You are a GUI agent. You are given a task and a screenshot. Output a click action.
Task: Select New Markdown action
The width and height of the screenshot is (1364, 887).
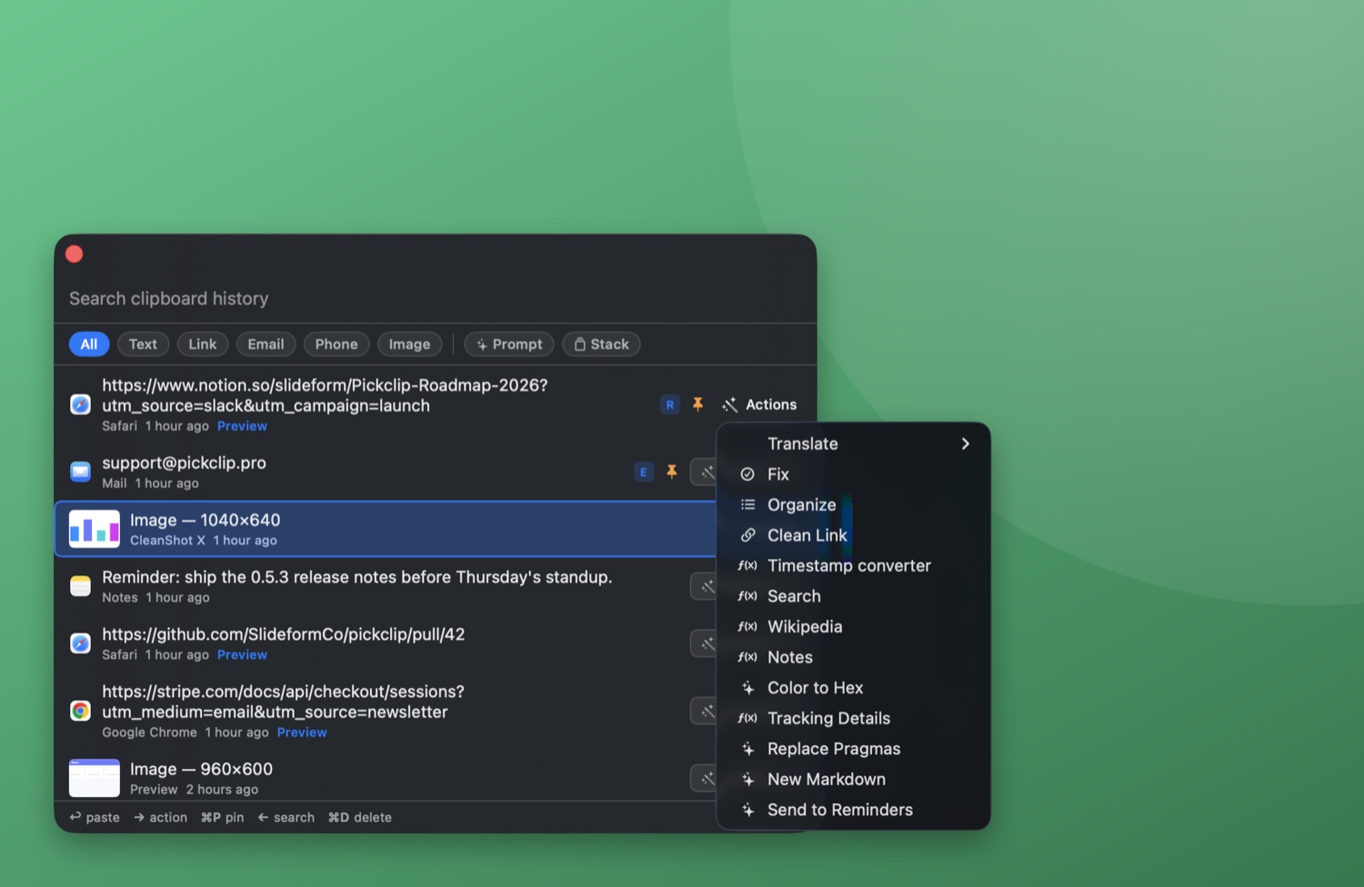click(853, 780)
